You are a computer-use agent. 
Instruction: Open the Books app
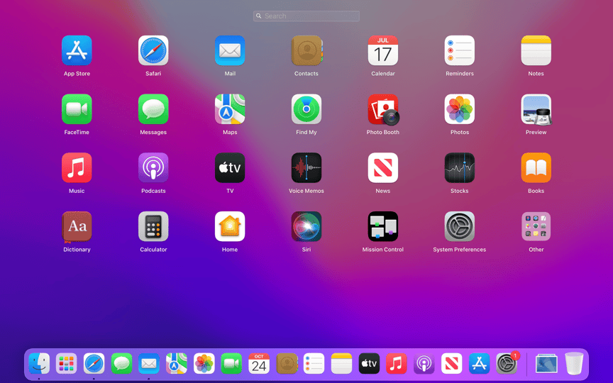(536, 168)
